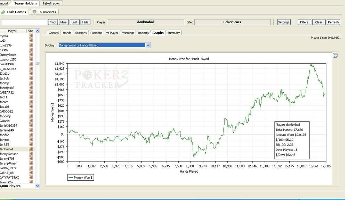Go to the General tab
Screen dimensions: 356x215
(54, 33)
